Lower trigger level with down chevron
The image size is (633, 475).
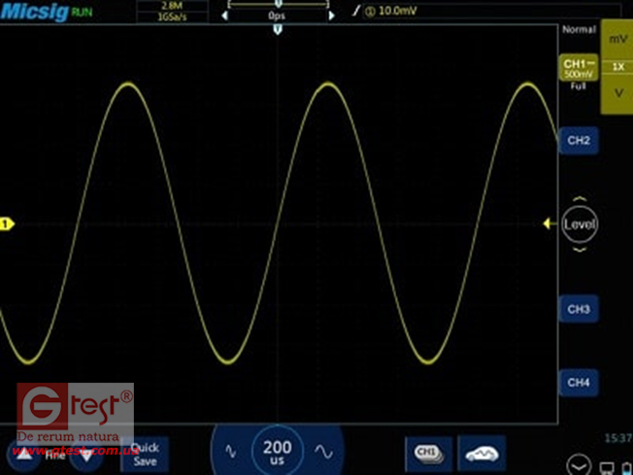[580, 250]
